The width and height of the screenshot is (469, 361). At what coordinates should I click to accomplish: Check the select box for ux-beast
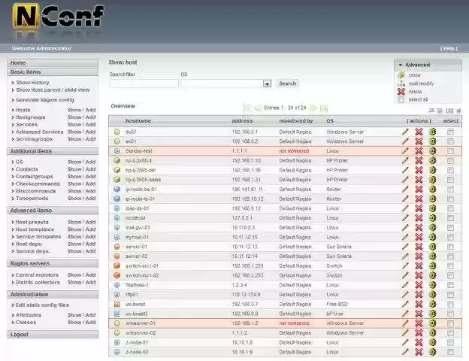[x=450, y=305]
